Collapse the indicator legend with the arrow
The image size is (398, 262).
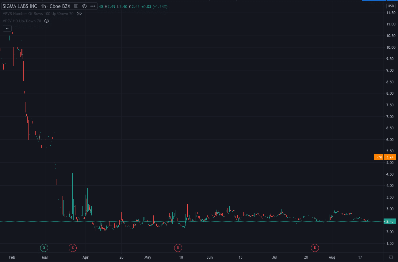[7, 28]
